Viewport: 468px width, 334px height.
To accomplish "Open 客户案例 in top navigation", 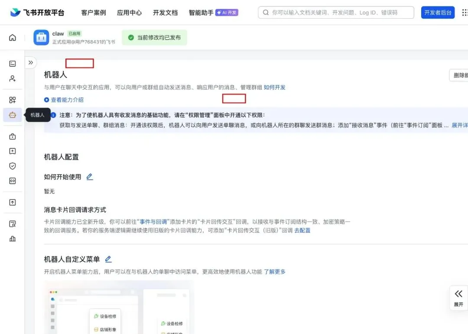I will click(94, 13).
